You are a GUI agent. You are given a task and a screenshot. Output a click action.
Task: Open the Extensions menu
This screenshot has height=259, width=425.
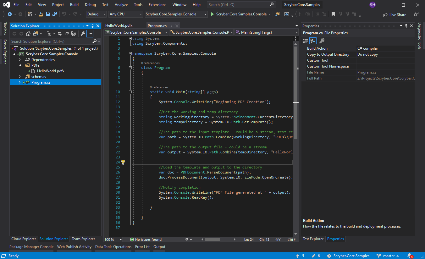pyautogui.click(x=157, y=5)
